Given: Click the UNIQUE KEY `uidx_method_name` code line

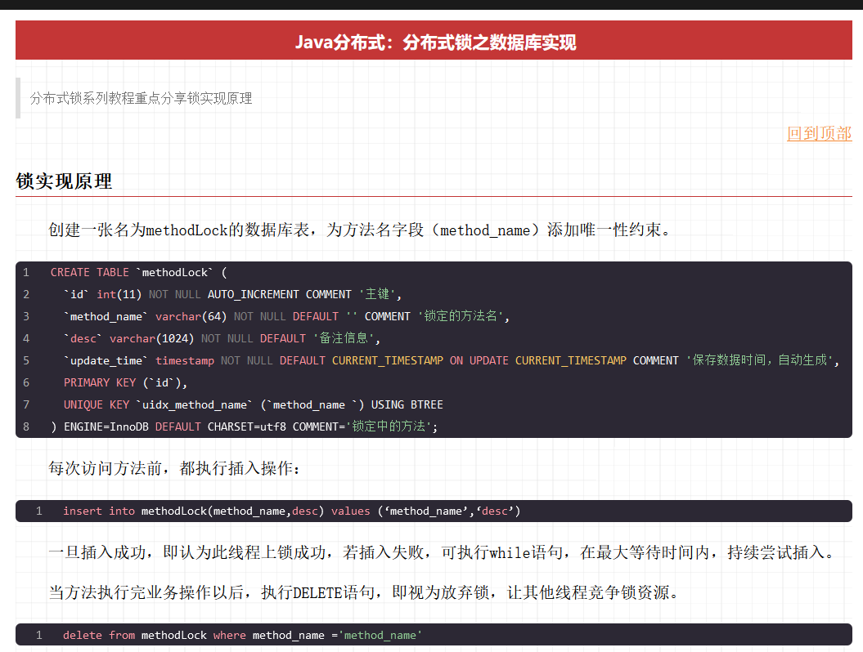Looking at the screenshot, I should 254,404.
